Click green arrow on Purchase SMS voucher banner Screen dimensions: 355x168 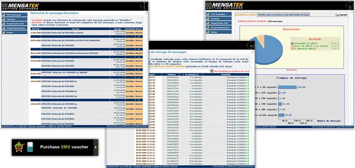pos(96,147)
